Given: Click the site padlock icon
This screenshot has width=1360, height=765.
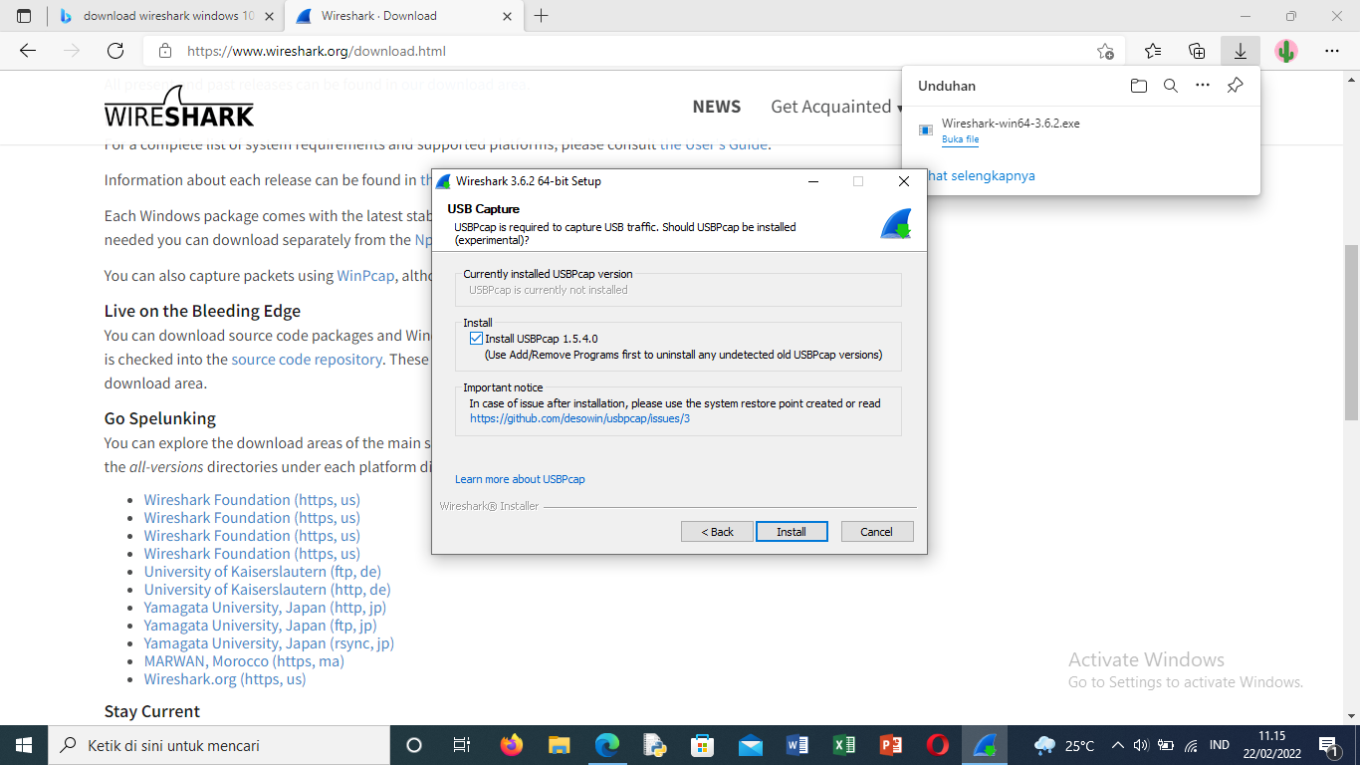Looking at the screenshot, I should point(165,51).
